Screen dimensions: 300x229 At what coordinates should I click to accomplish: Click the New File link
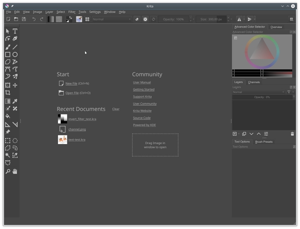click(x=71, y=83)
